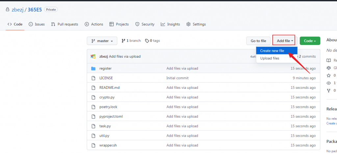
Task: Choose Upload files from the menu
Action: (270, 58)
